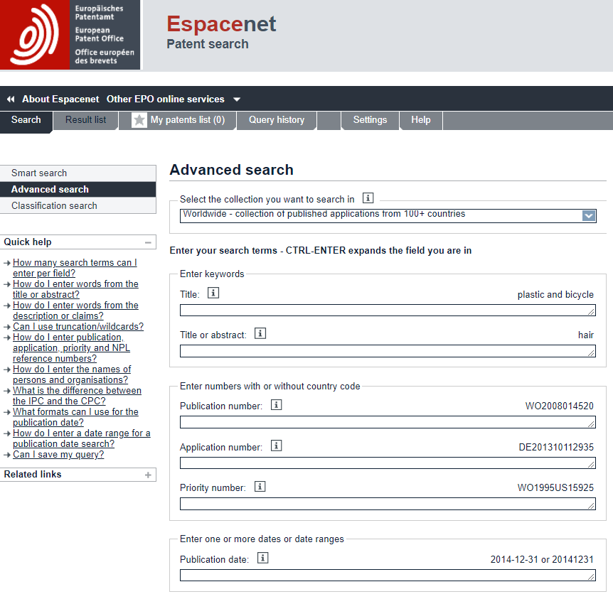Open info icon for Publication number
The width and height of the screenshot is (613, 599).
point(277,405)
